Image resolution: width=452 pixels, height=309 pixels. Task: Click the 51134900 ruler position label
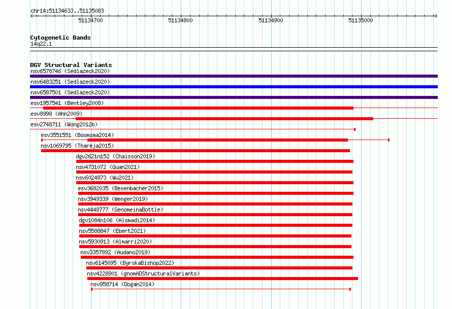(271, 20)
